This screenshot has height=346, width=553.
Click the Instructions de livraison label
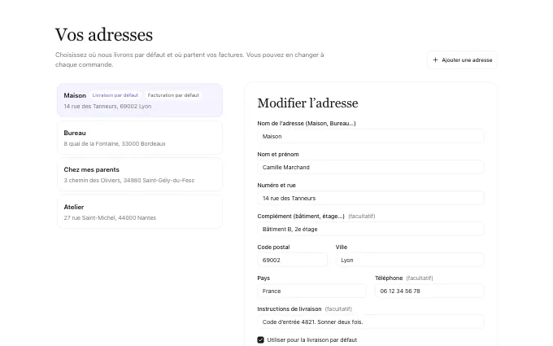coord(290,309)
